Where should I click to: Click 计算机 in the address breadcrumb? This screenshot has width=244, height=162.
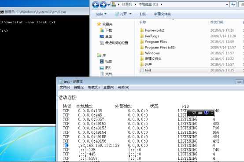pyautogui.click(x=127, y=4)
